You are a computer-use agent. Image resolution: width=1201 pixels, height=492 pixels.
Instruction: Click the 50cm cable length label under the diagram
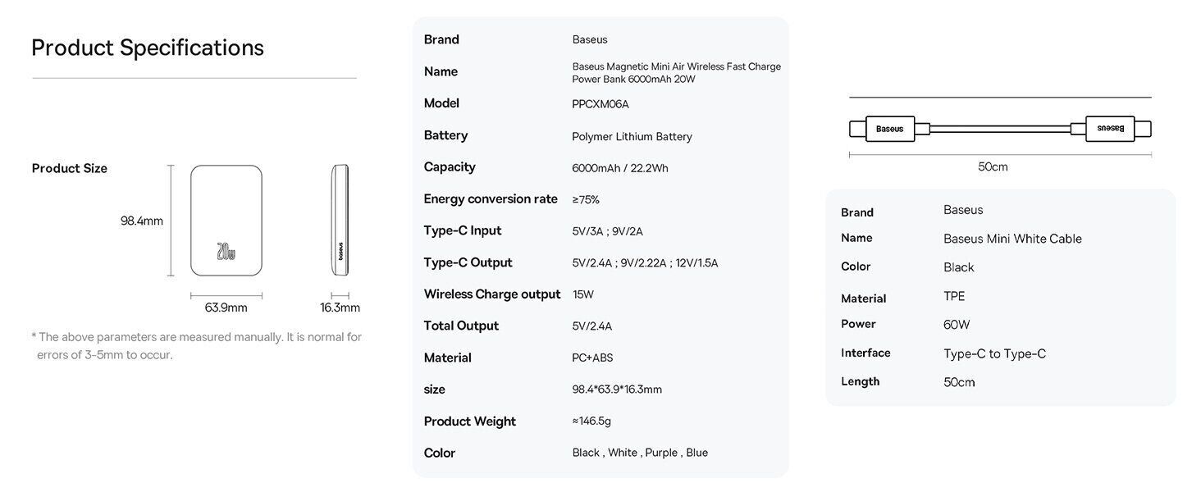coord(993,166)
